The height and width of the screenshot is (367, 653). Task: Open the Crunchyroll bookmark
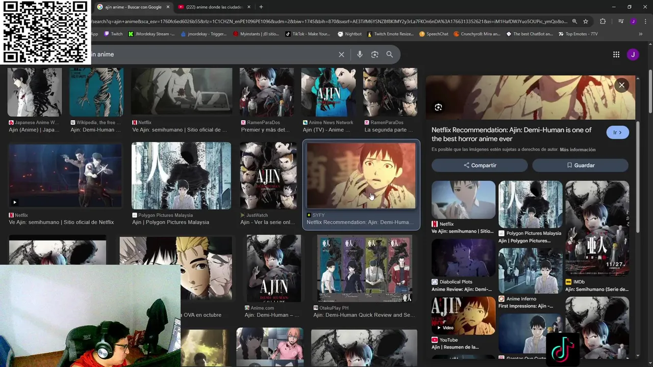477,34
